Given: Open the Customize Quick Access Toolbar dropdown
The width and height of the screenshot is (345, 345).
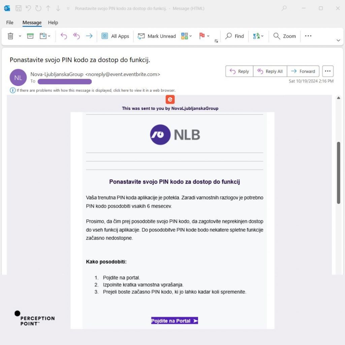Looking at the screenshot, I should [68, 8].
